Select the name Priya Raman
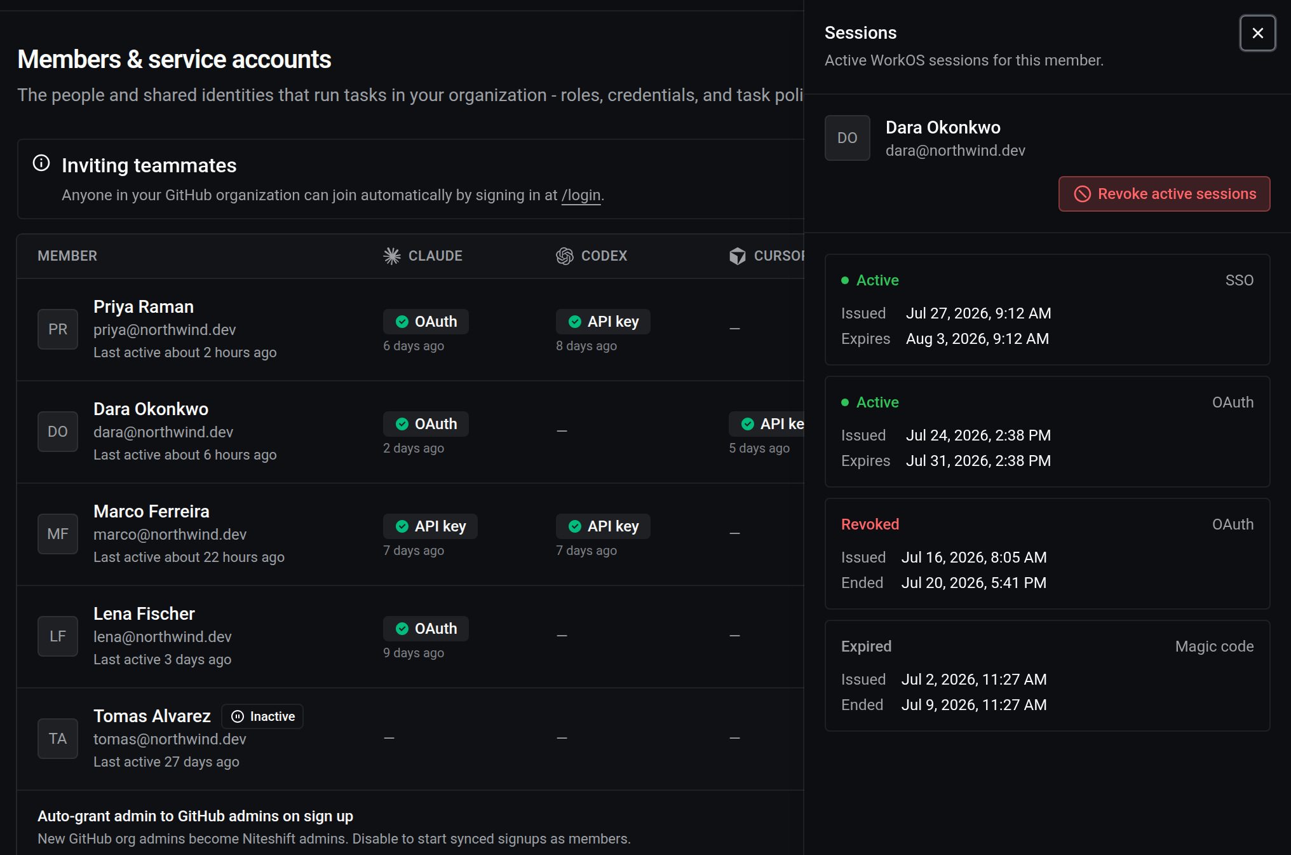 [x=144, y=307]
